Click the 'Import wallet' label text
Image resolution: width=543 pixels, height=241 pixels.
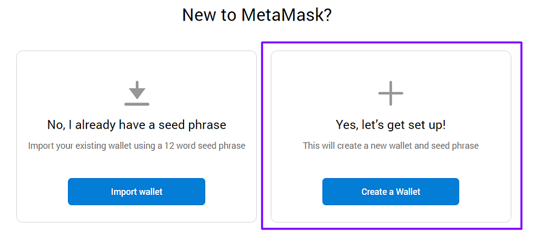[x=136, y=192]
